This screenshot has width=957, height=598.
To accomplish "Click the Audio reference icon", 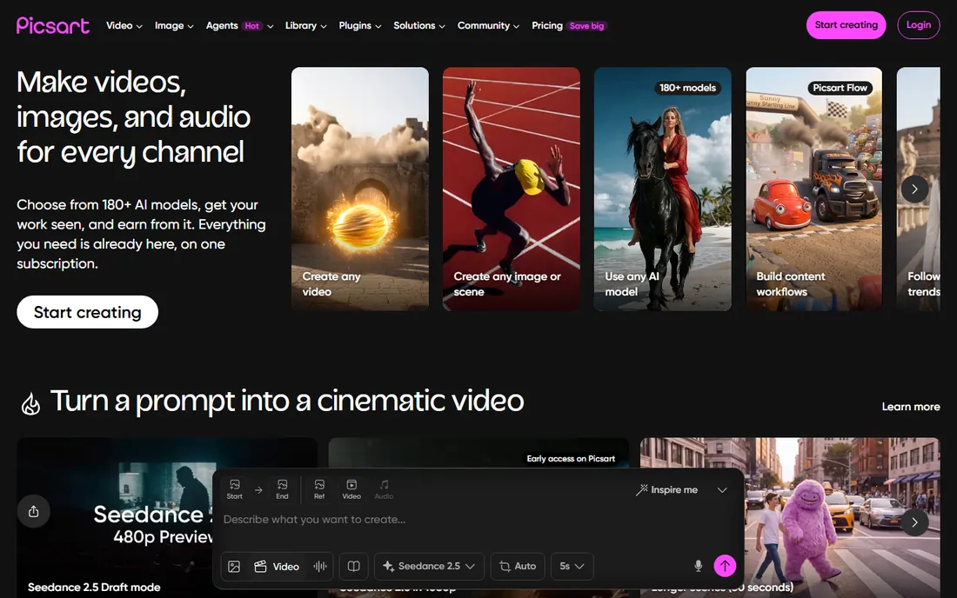I will click(x=384, y=488).
